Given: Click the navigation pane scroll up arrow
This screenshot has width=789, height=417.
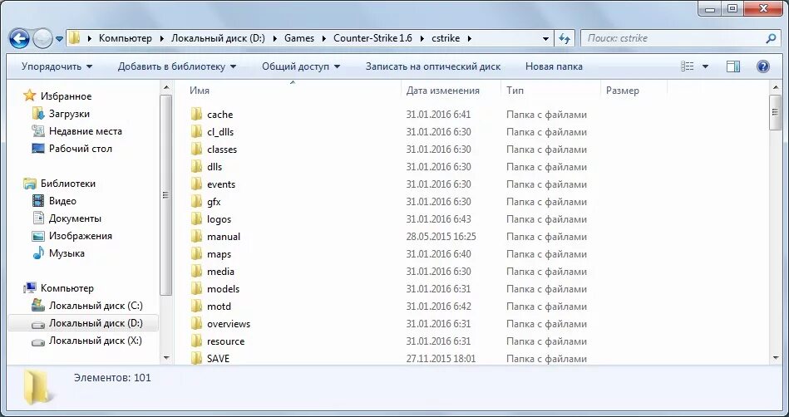Looking at the screenshot, I should coord(167,89).
